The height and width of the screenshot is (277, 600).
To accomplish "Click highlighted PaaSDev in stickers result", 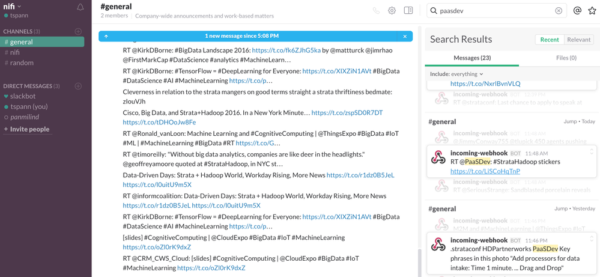I will pyautogui.click(x=478, y=162).
